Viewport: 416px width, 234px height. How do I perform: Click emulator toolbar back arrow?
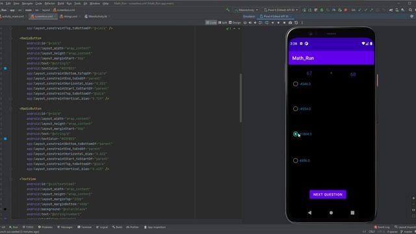(x=272, y=23)
